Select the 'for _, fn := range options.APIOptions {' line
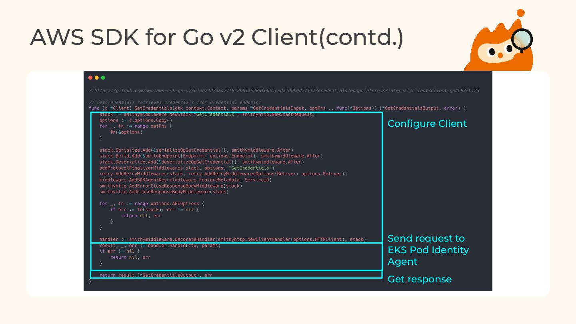Image resolution: width=576 pixels, height=324 pixels. point(152,204)
